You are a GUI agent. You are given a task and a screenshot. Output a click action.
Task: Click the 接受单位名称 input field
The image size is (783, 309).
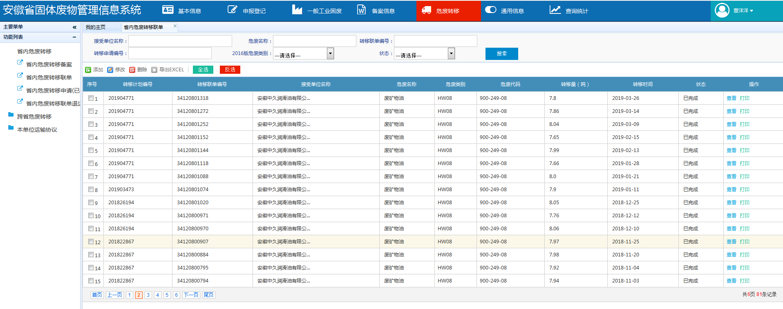point(180,41)
